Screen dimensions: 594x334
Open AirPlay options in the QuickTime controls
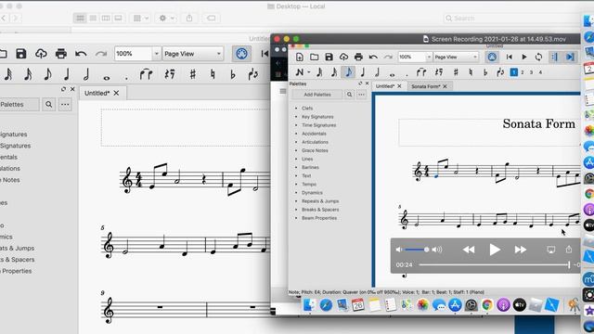(x=550, y=250)
